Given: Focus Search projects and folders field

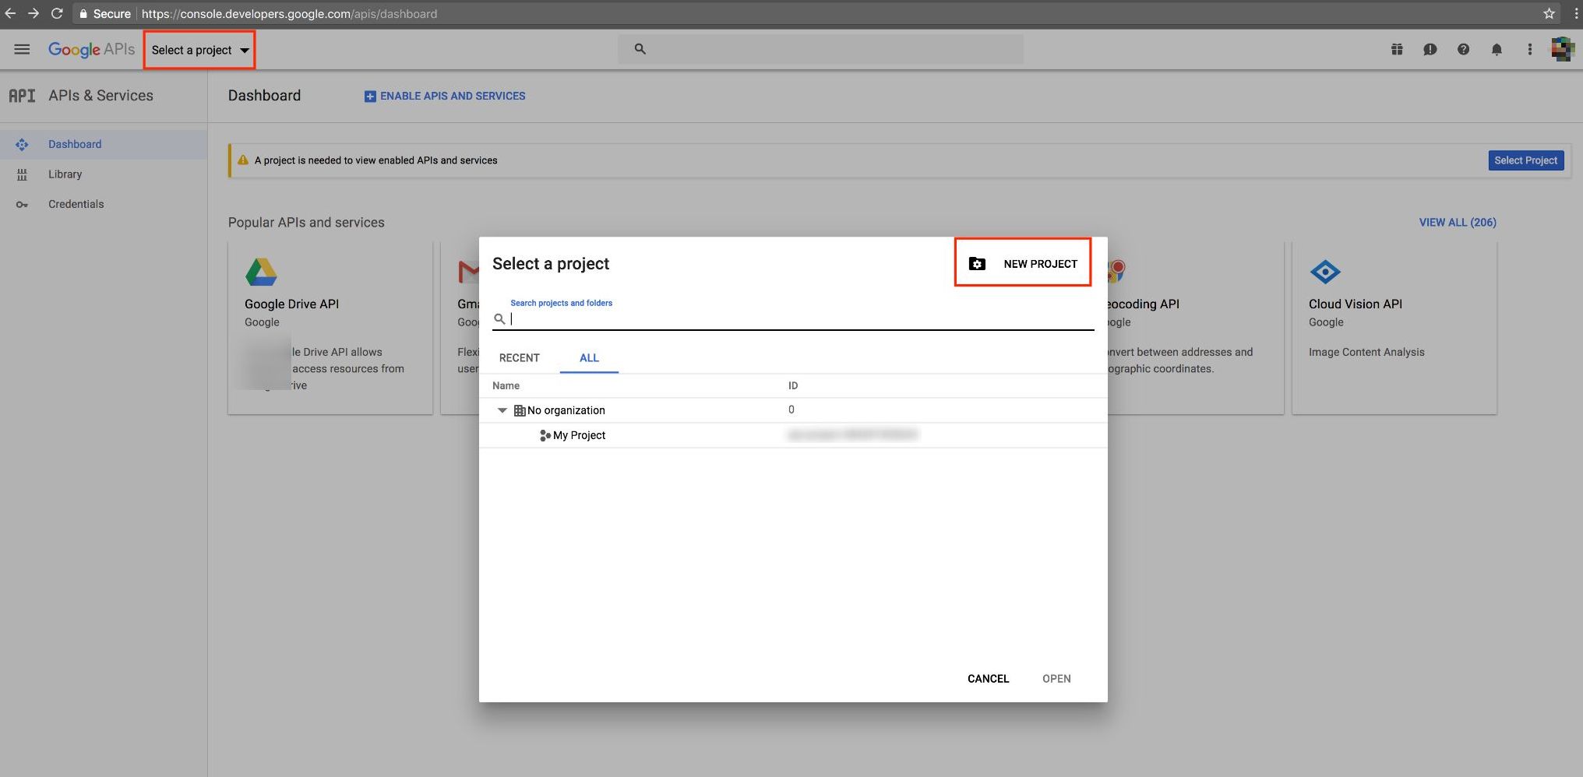Looking at the screenshot, I should coord(801,318).
